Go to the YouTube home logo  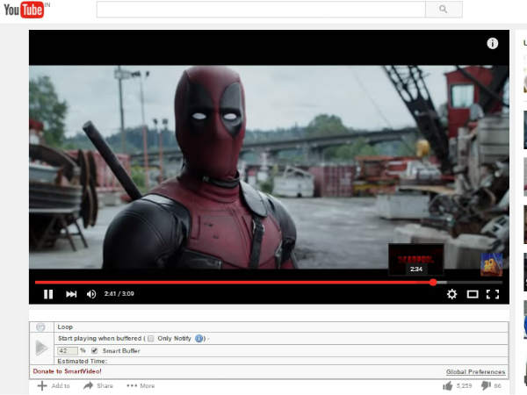(24, 10)
